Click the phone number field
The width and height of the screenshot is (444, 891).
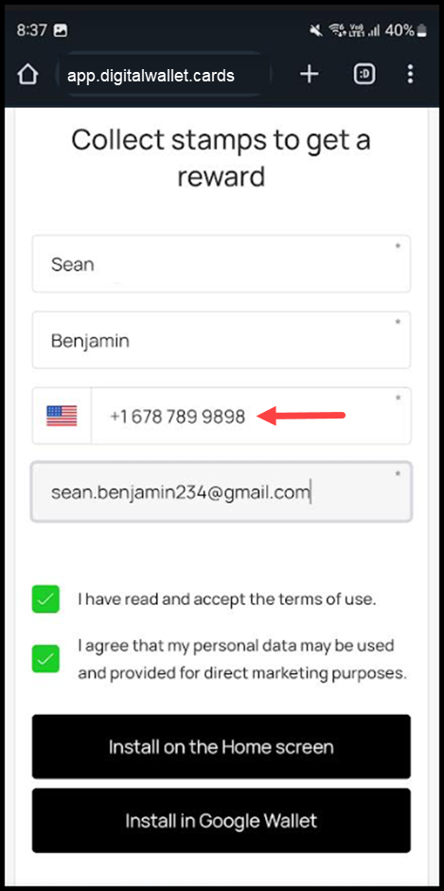click(x=250, y=416)
